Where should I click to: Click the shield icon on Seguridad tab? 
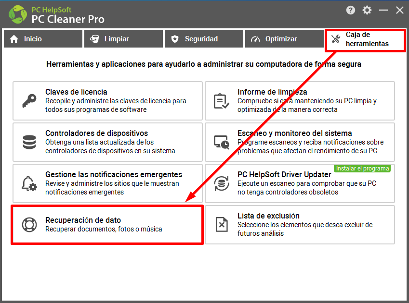[x=175, y=39]
